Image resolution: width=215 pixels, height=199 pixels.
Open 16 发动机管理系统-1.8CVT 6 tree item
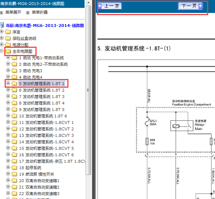46,155
